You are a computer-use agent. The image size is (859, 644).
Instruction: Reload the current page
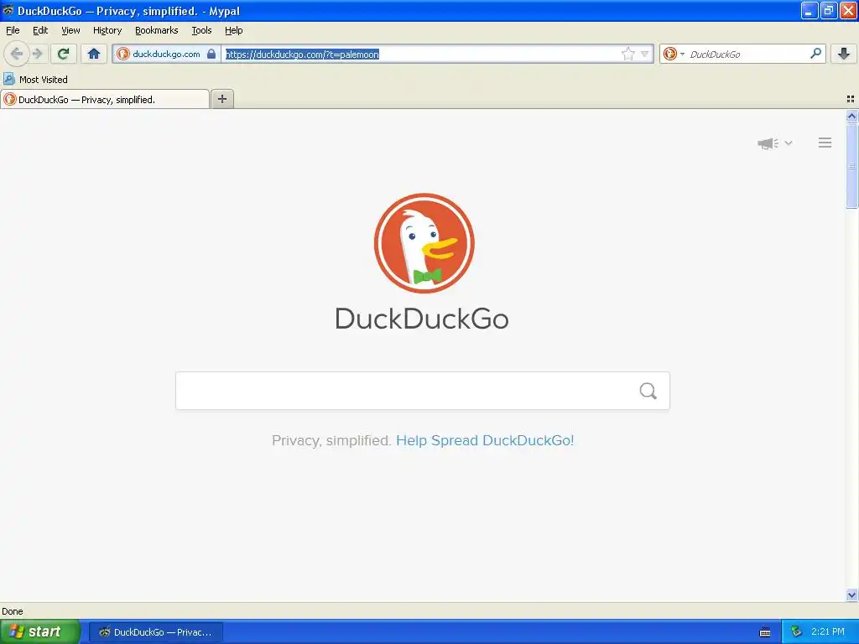(64, 54)
